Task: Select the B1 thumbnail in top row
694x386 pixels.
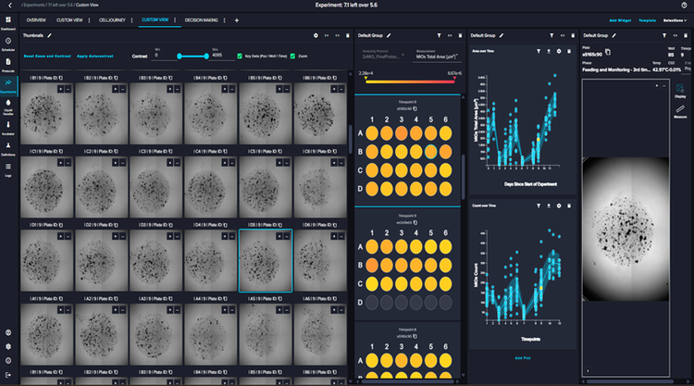Action: coord(46,114)
